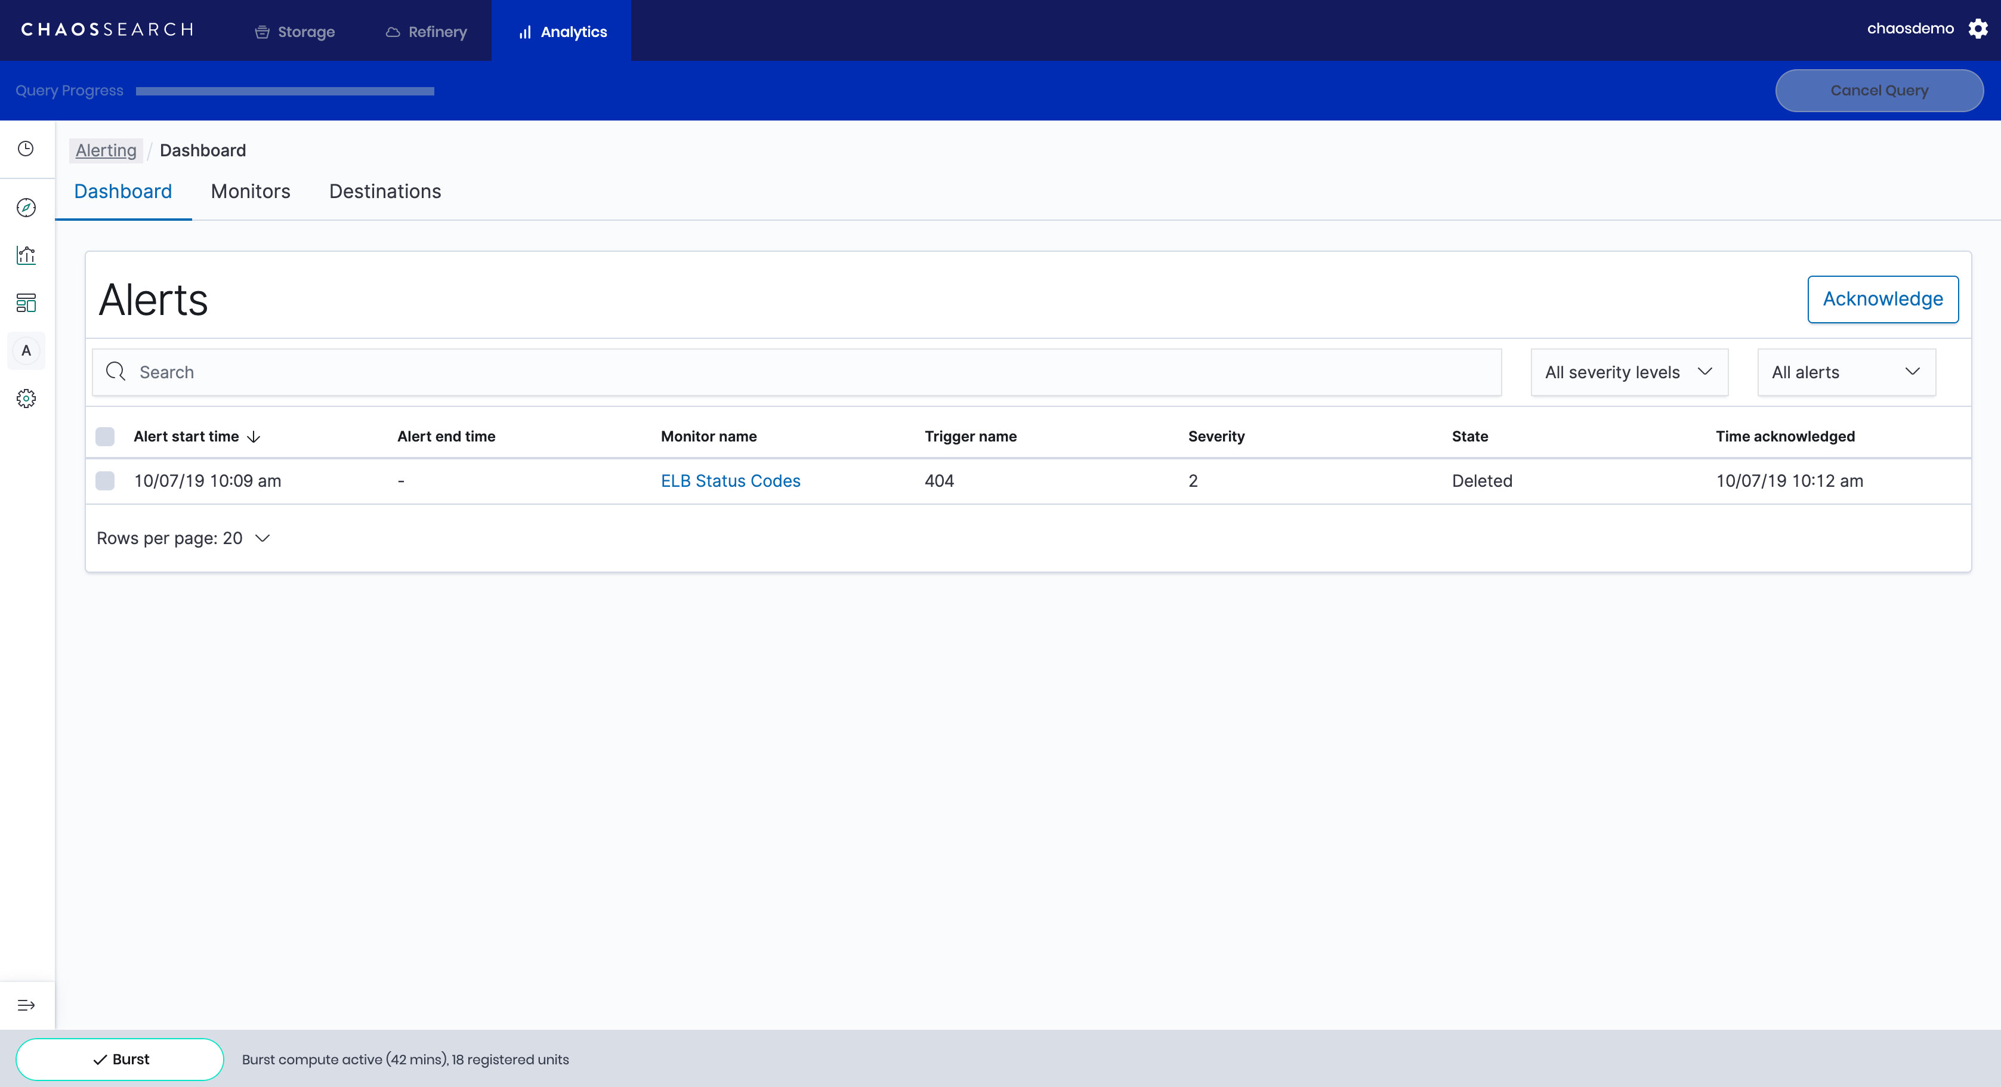This screenshot has width=2001, height=1087.
Task: Open the Discover compass icon in sidebar
Action: (26, 208)
